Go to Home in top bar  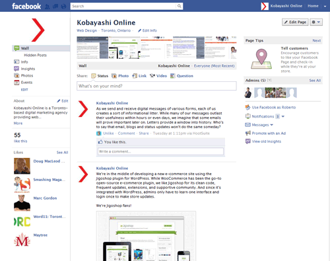point(313,6)
